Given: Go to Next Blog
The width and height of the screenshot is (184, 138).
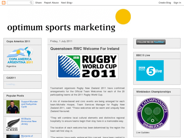Looking at the screenshot, I should pyautogui.click(x=67, y=3).
